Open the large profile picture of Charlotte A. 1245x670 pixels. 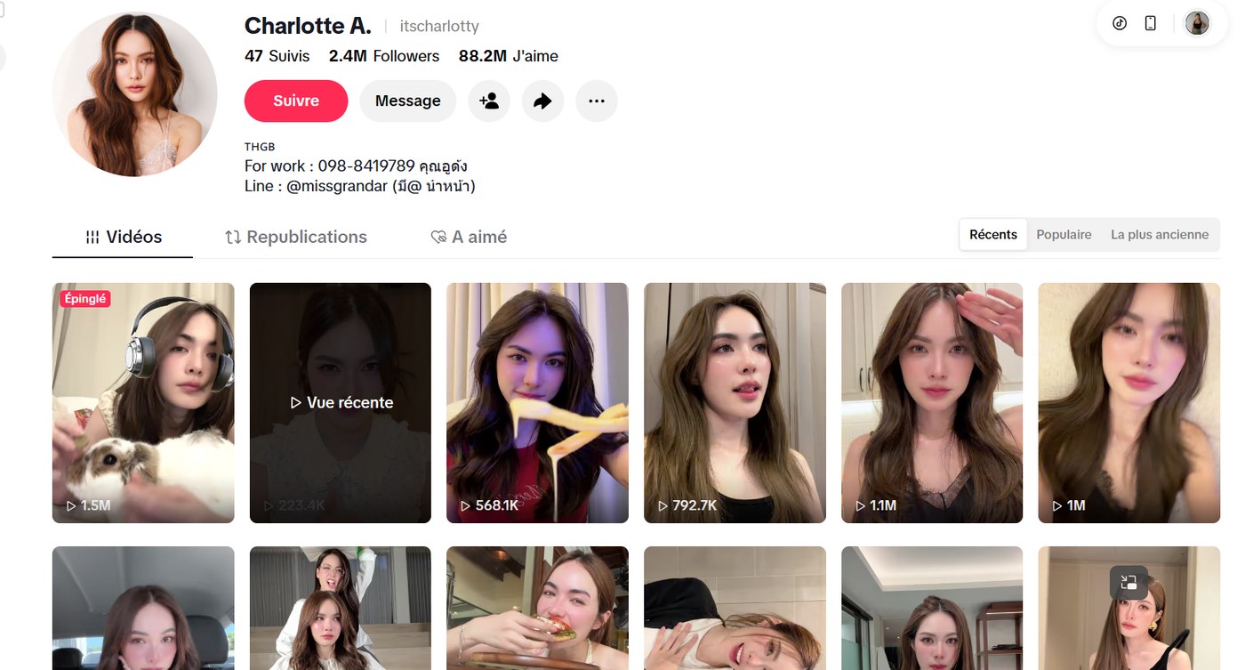(135, 94)
